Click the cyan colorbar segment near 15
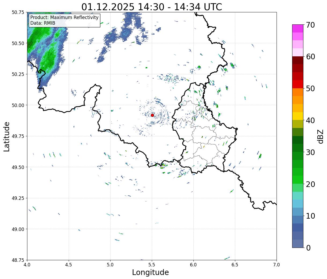This screenshot has height=279, width=327. coord(298,196)
